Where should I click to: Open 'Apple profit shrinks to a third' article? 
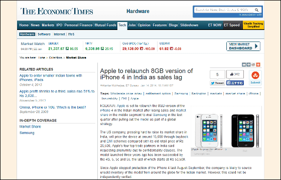57,93
